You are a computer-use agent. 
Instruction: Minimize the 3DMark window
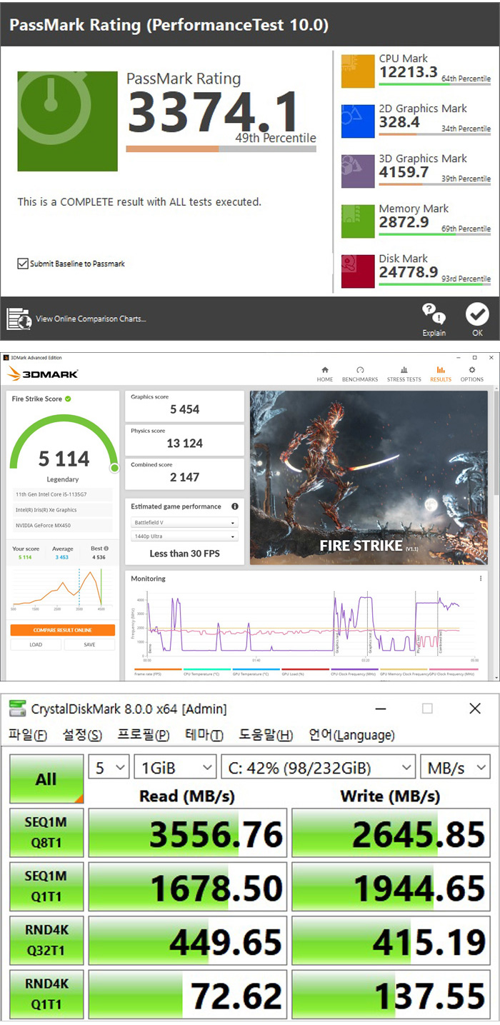click(x=457, y=357)
